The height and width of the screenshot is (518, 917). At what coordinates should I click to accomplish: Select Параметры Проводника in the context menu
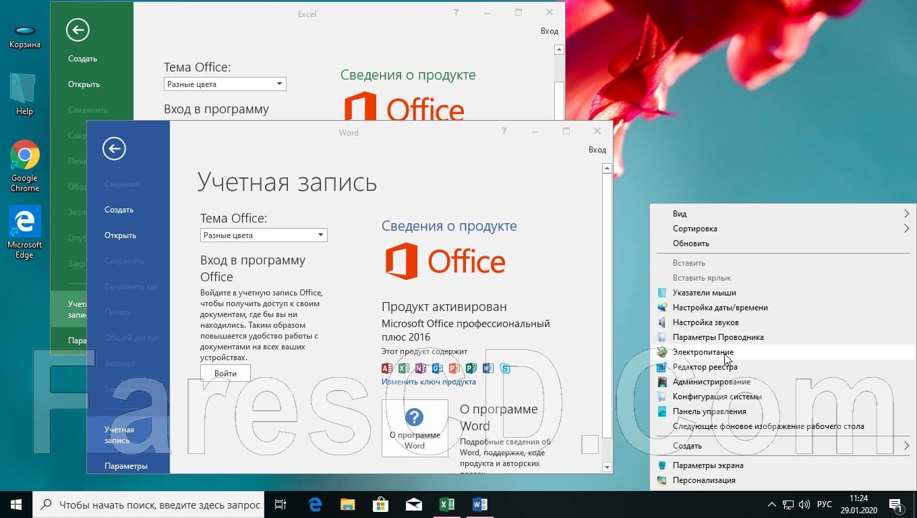783,337
